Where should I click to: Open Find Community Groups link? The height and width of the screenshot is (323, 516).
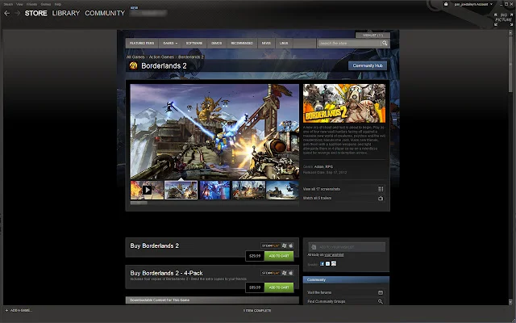tap(327, 301)
